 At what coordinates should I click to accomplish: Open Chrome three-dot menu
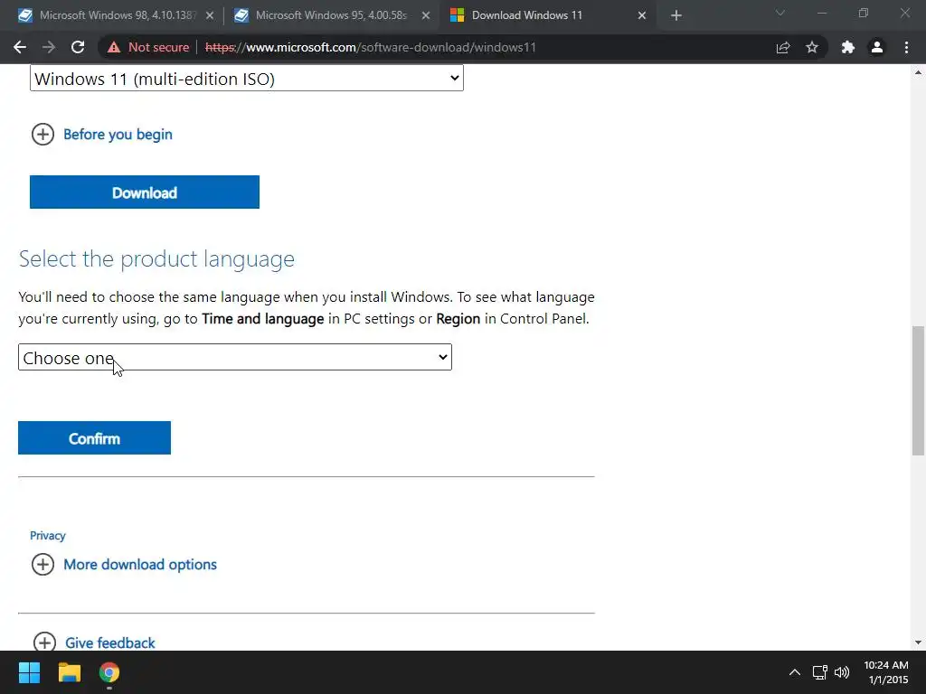pos(906,47)
